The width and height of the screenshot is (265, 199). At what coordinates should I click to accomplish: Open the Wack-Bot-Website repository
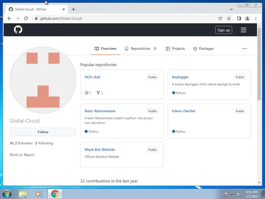coord(100,150)
